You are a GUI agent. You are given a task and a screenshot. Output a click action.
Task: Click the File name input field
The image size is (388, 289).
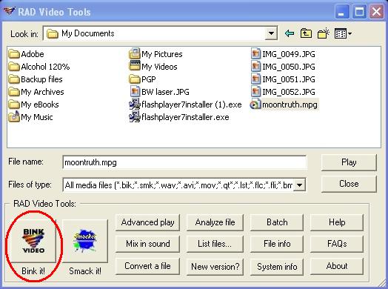(184, 162)
